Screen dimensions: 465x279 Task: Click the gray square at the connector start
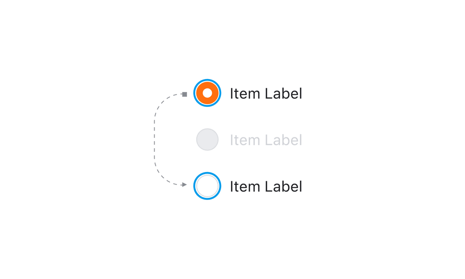tap(184, 94)
